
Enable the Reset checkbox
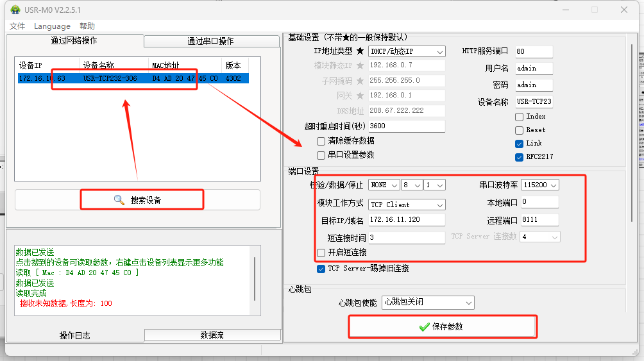pyautogui.click(x=519, y=130)
